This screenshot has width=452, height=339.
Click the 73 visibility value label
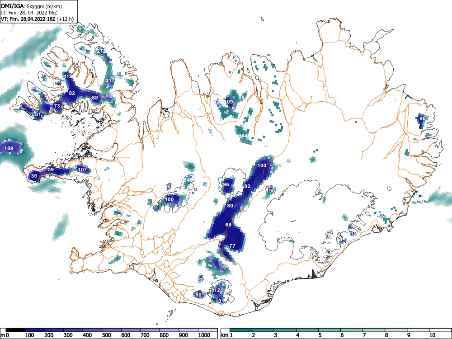(57, 106)
